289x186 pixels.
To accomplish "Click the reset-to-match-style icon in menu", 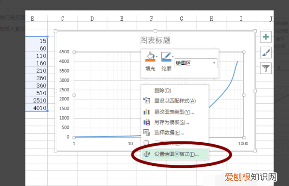I will click(146, 100).
